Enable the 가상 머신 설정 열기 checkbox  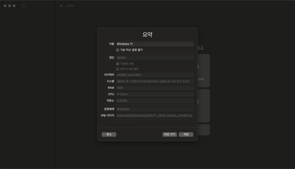(118, 50)
